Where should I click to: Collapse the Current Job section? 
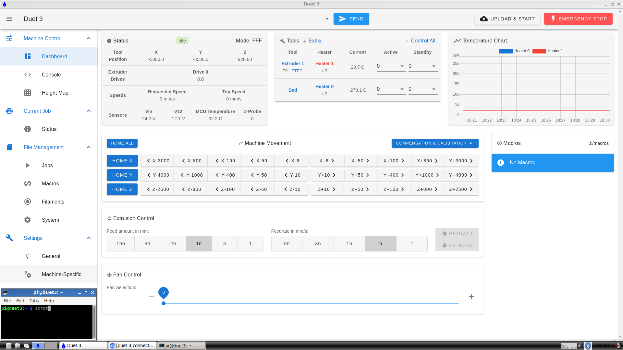(89, 111)
